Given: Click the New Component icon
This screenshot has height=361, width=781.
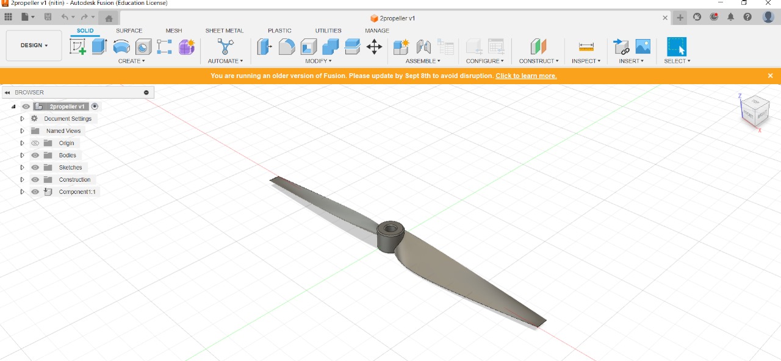Looking at the screenshot, I should coord(401,46).
